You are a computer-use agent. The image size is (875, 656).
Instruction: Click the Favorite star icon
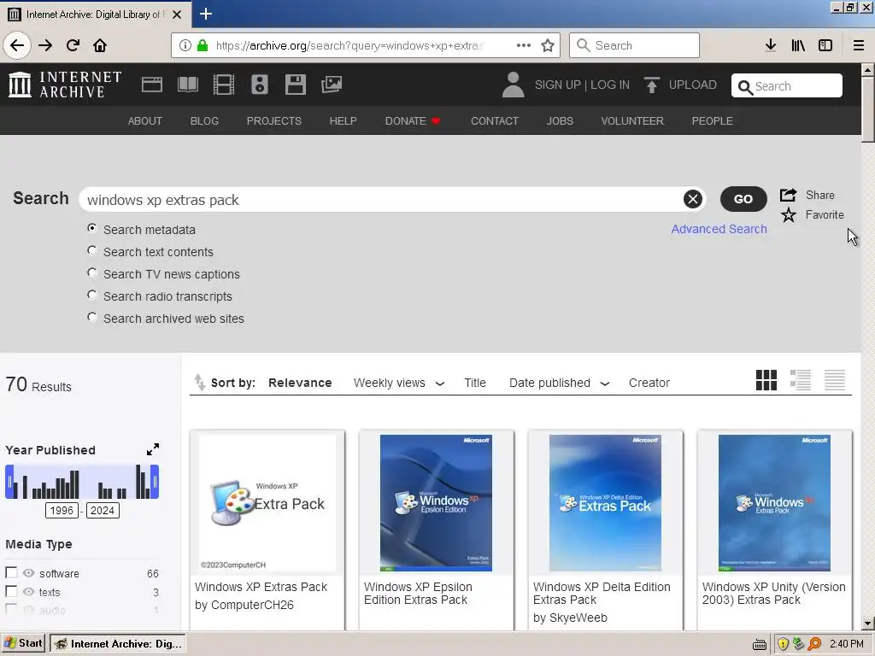[x=788, y=214]
